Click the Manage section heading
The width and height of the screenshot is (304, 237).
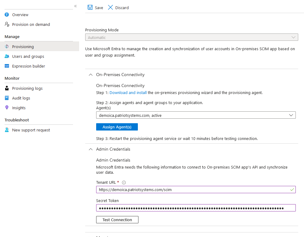(x=12, y=37)
